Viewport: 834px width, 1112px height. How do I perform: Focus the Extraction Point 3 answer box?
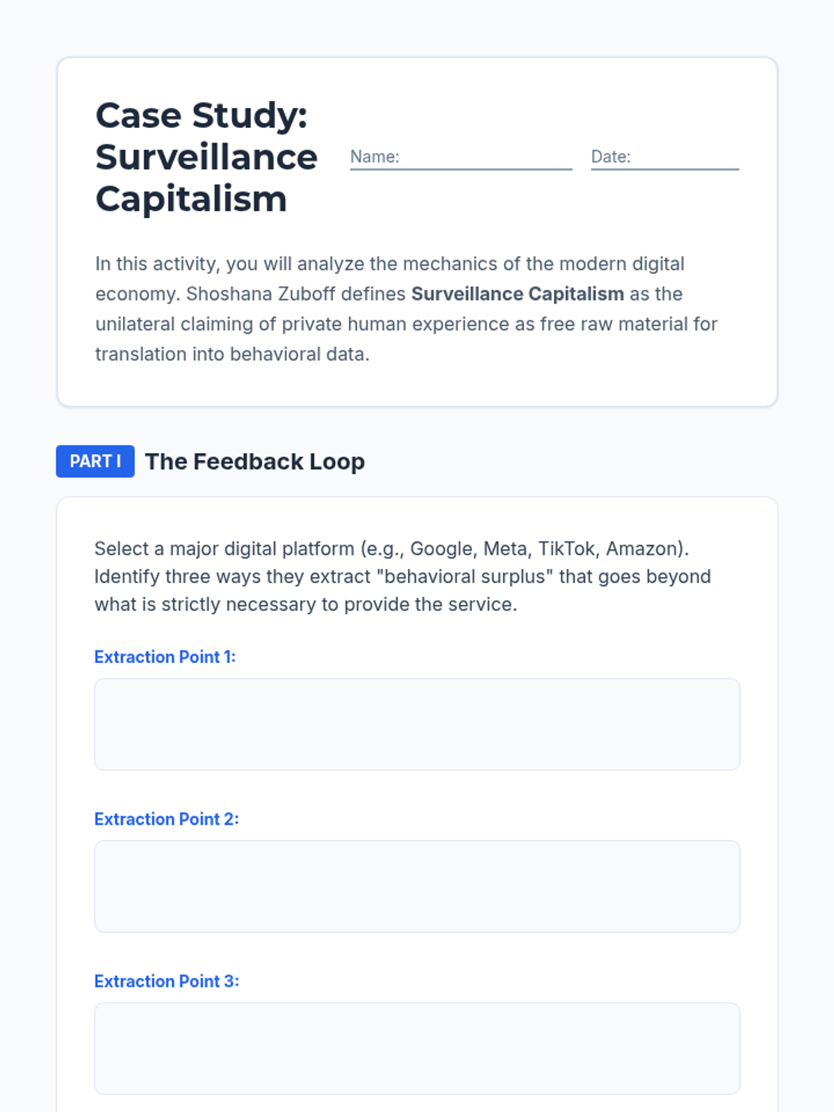(x=417, y=1048)
